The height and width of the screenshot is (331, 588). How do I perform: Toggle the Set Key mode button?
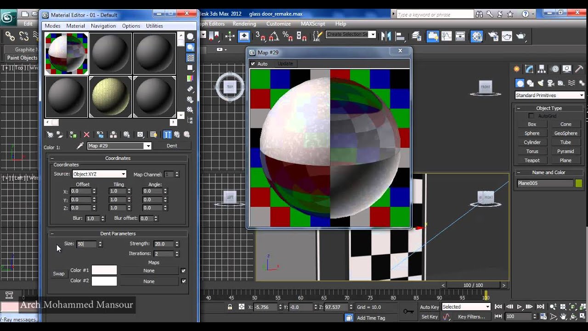tap(430, 317)
